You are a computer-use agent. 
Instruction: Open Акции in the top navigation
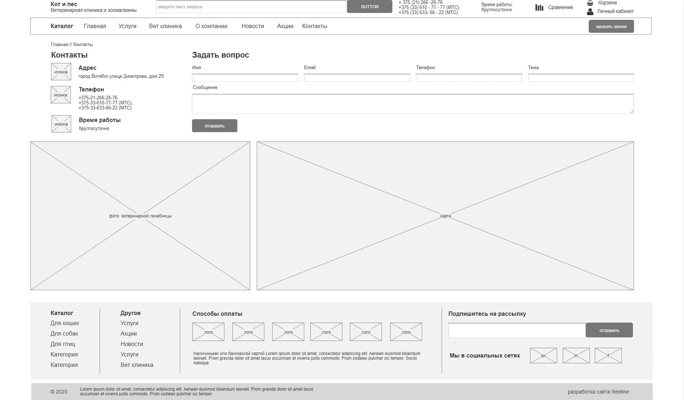[x=285, y=26]
